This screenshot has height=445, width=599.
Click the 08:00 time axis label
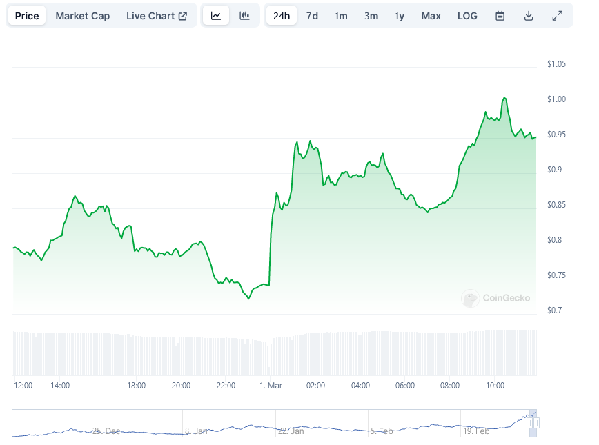click(450, 386)
